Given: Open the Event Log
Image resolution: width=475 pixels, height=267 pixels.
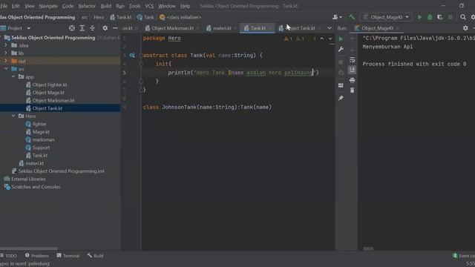Looking at the screenshot, I should point(463,256).
